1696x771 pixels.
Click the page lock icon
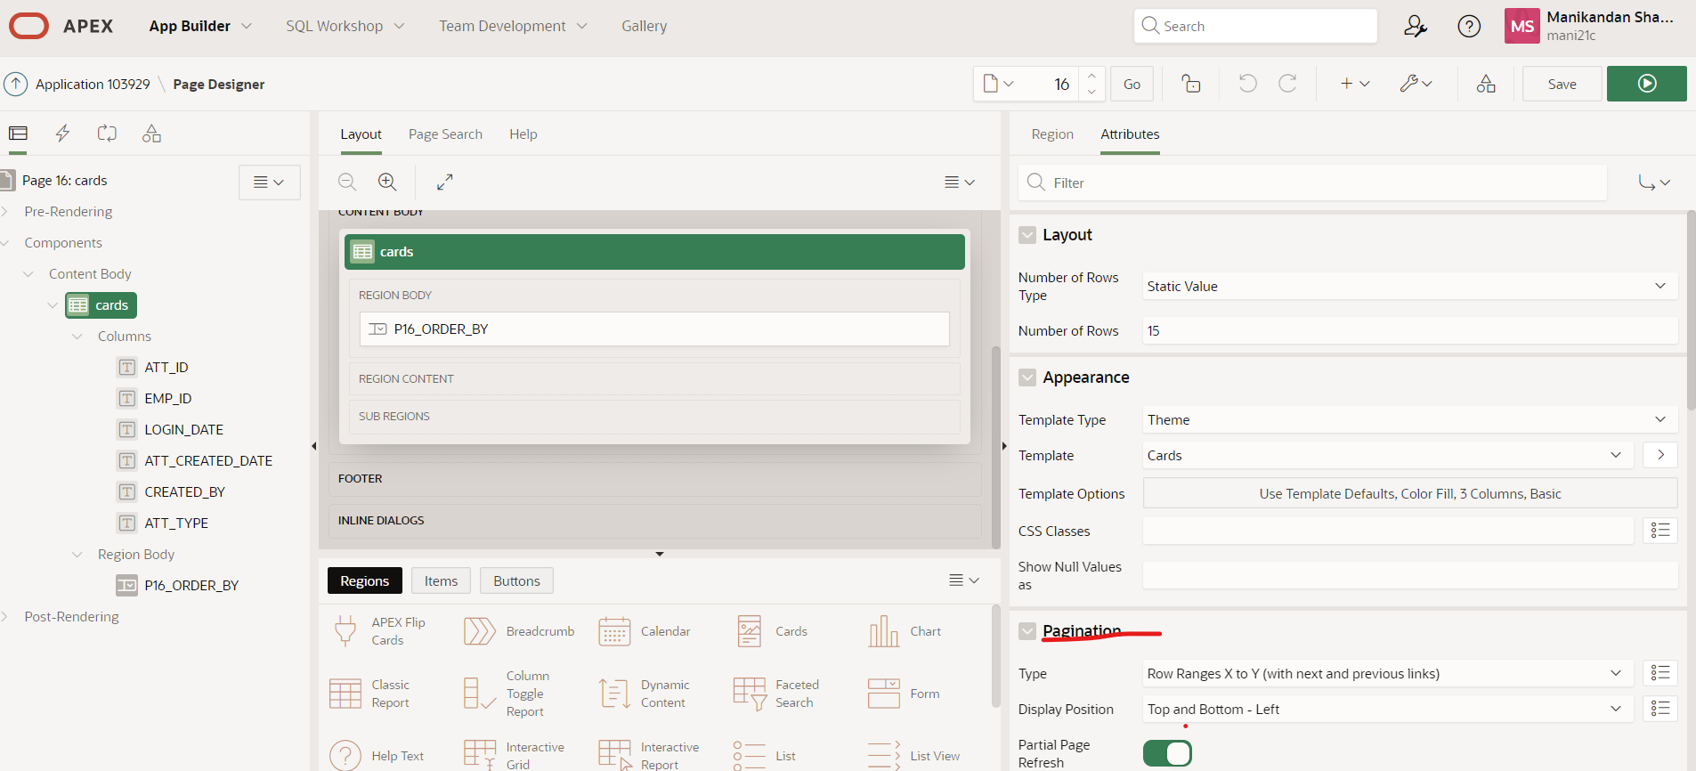[1190, 84]
